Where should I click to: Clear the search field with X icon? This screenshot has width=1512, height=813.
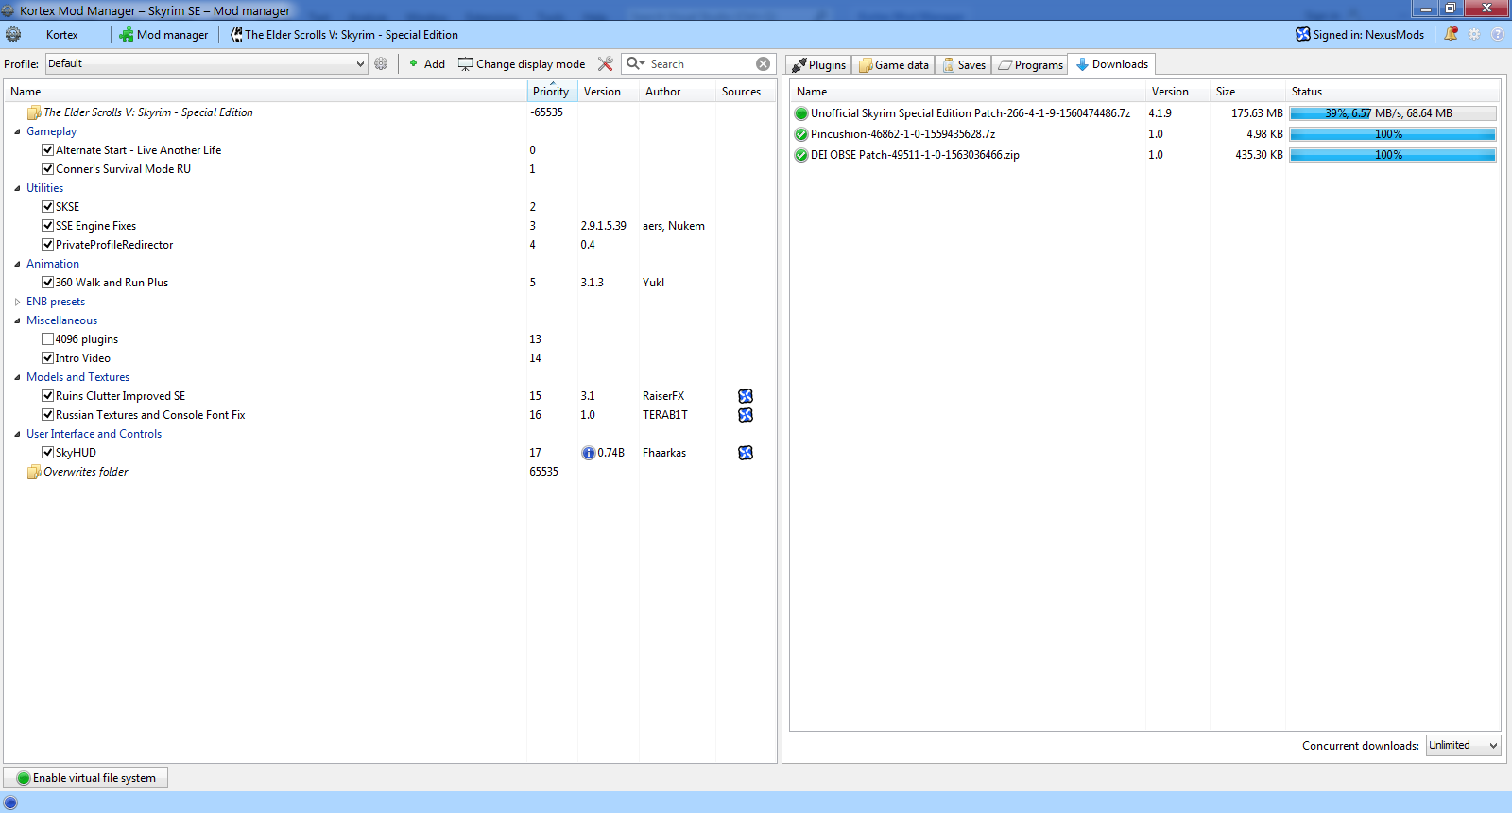[763, 63]
